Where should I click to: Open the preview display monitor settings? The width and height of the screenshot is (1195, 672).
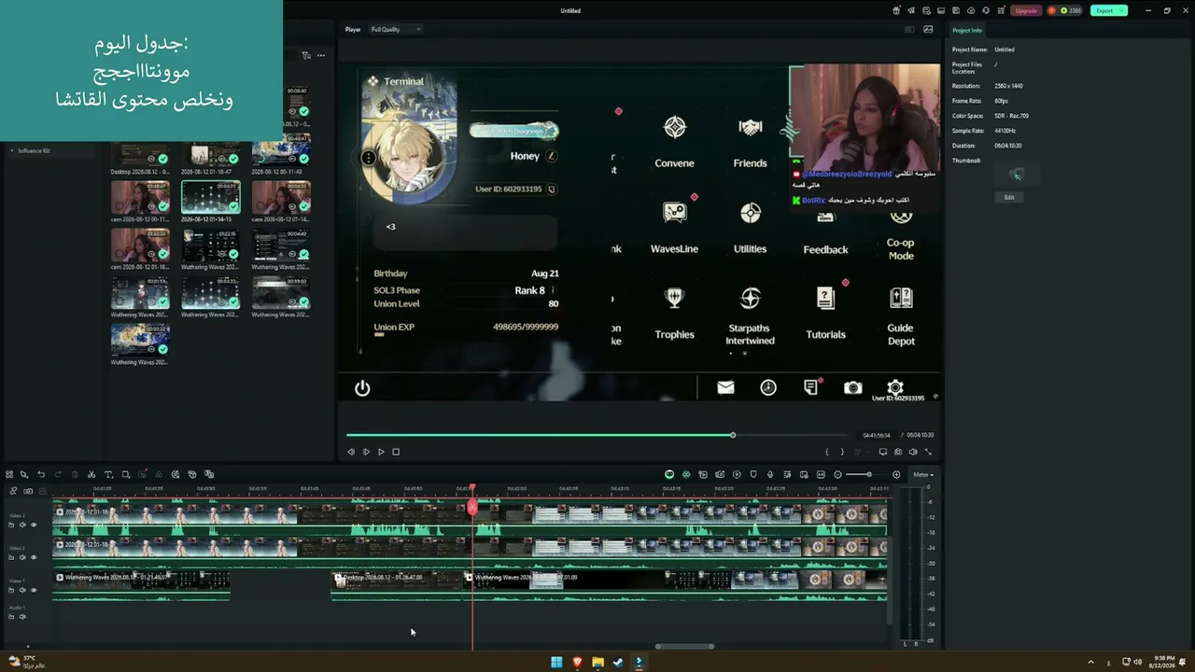[x=883, y=452]
